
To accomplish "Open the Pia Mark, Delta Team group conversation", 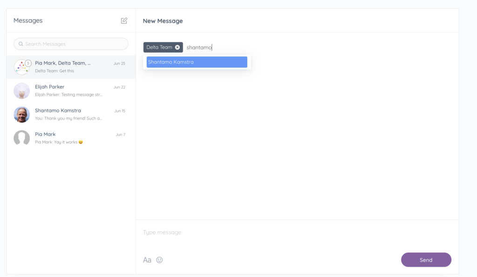I will 71,67.
